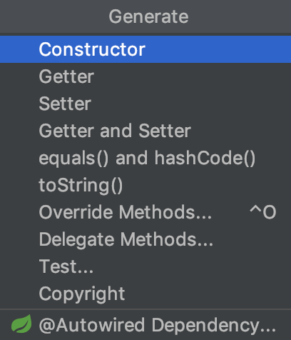291x340 pixels.
Task: Click the word Dependency... beside the leaf icon
Action: pos(214,326)
